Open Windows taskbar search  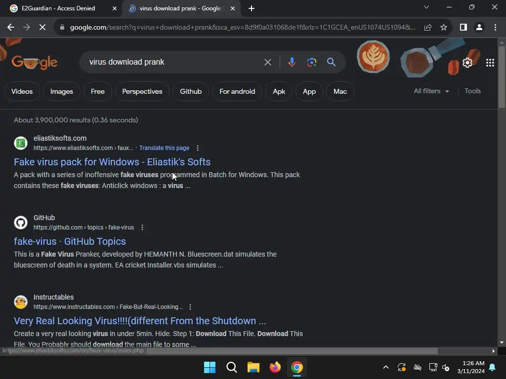pos(232,367)
